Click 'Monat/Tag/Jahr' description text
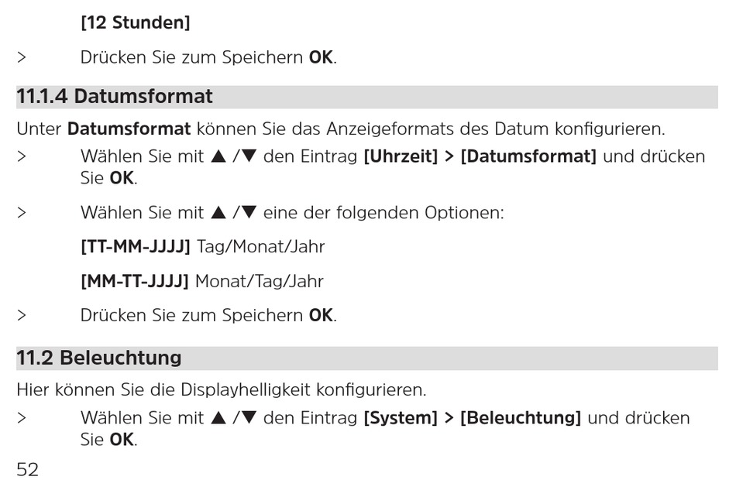 click(x=259, y=282)
